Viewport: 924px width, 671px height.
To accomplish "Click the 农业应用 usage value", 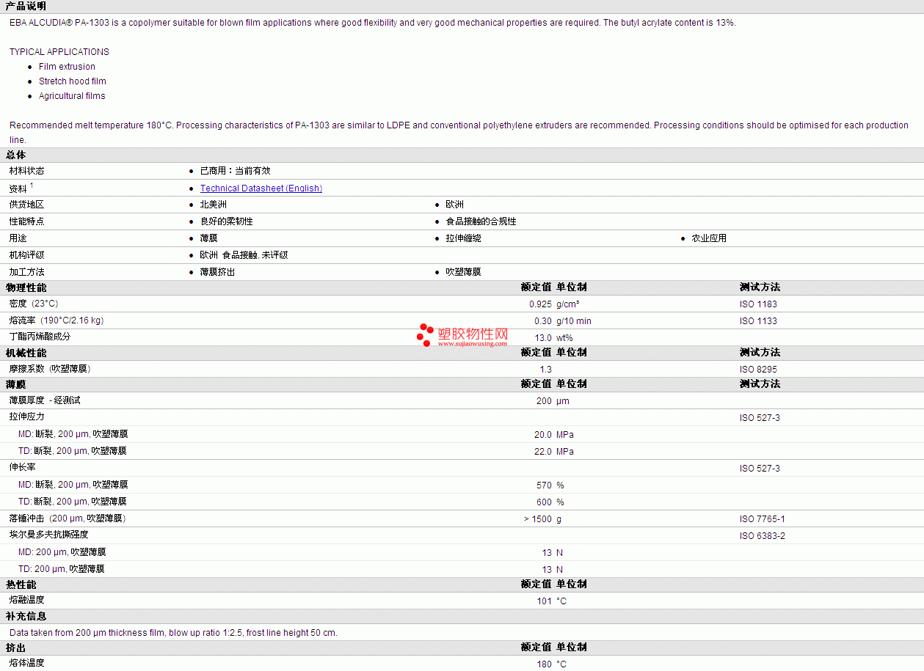I will (710, 238).
